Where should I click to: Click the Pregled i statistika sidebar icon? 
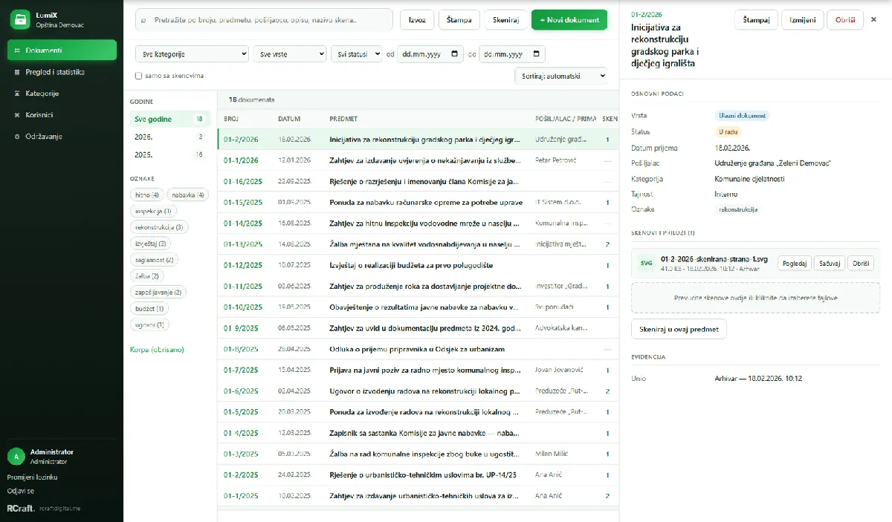coord(18,72)
